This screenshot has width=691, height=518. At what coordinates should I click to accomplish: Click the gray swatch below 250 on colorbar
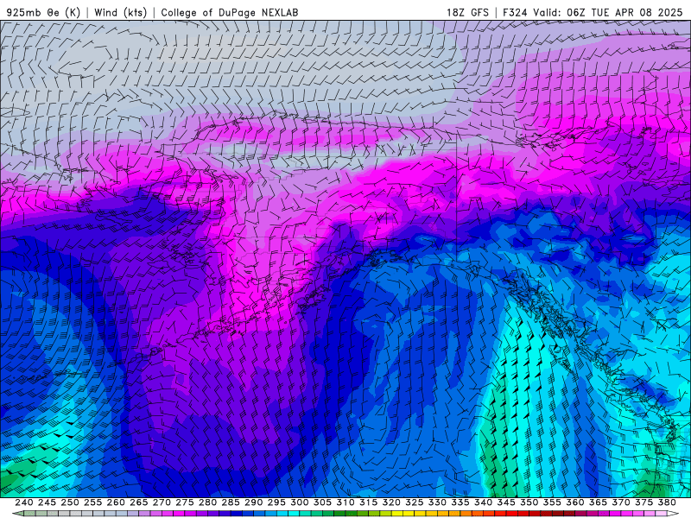click(64, 514)
